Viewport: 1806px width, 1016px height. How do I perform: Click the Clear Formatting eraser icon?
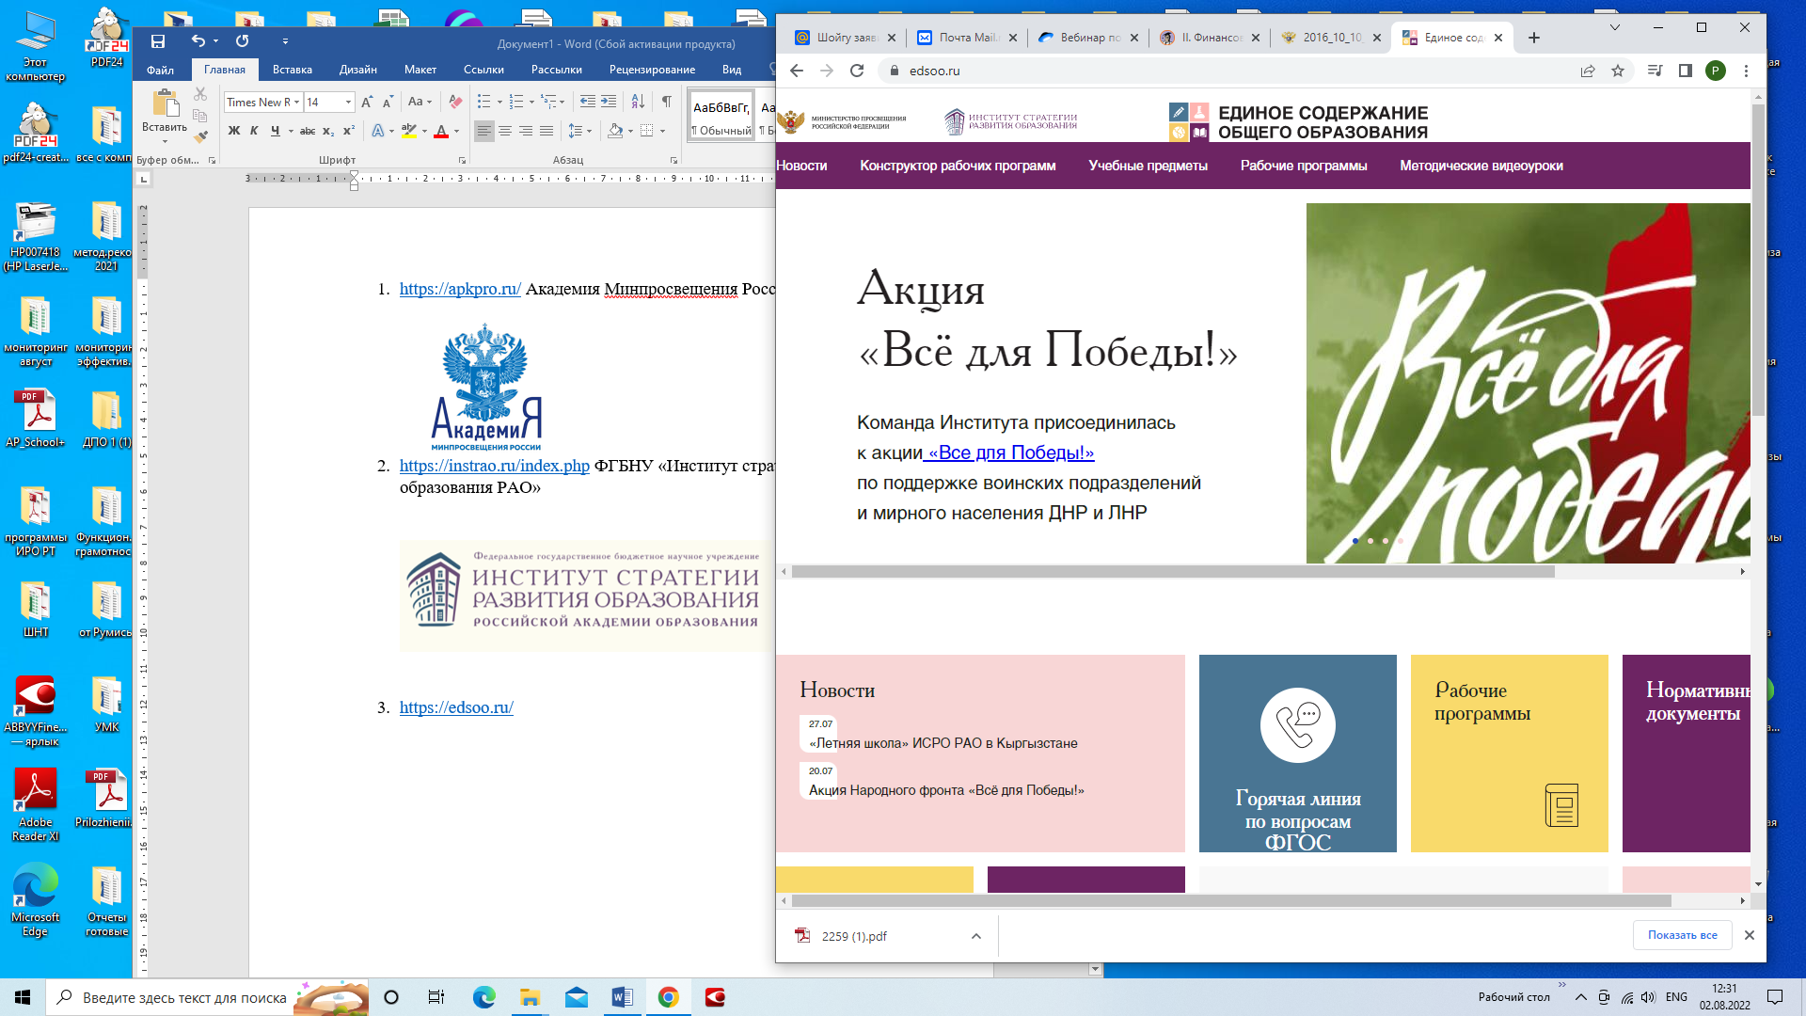pos(455,102)
